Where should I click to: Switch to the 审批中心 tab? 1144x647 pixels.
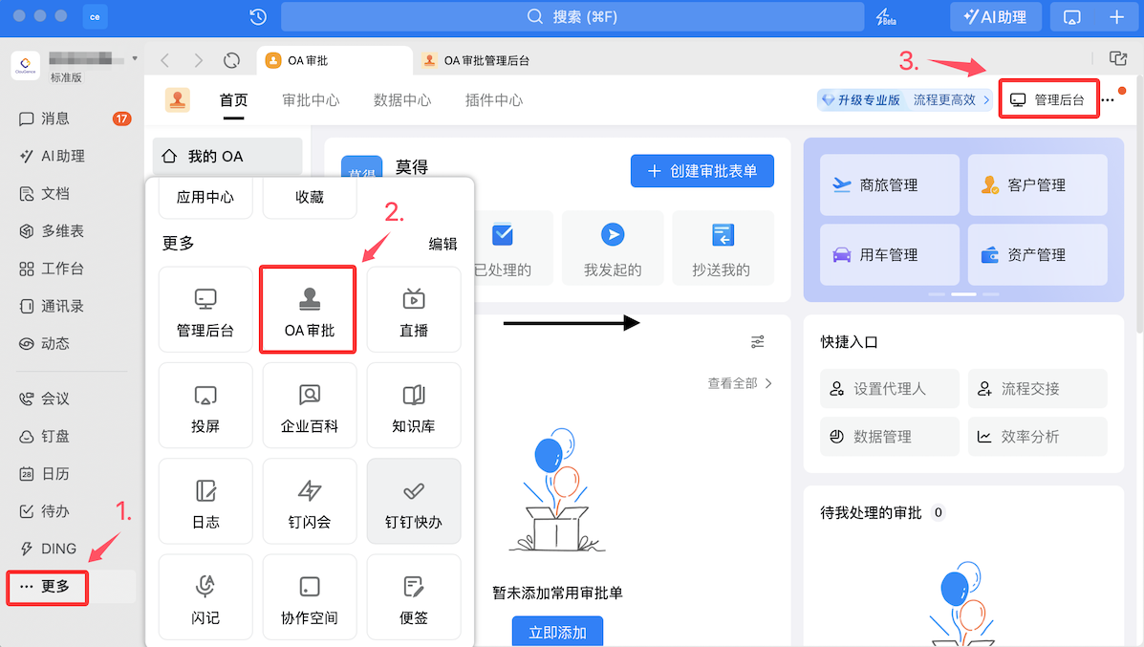point(311,100)
